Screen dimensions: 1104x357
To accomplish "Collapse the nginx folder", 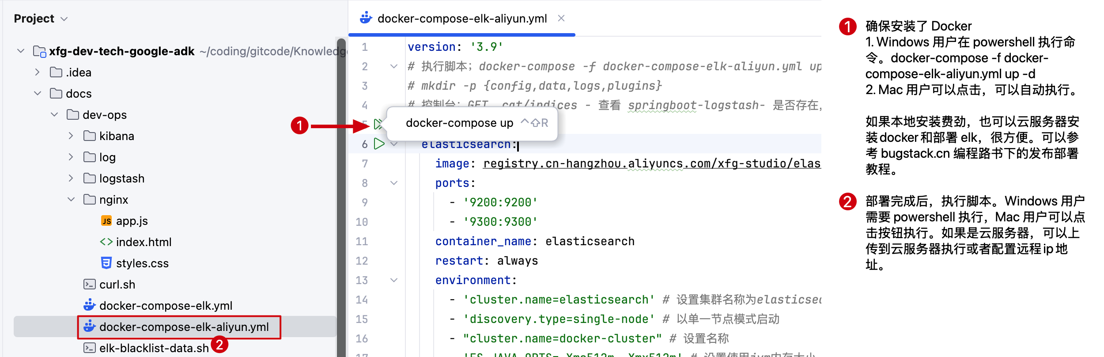I will tap(71, 200).
